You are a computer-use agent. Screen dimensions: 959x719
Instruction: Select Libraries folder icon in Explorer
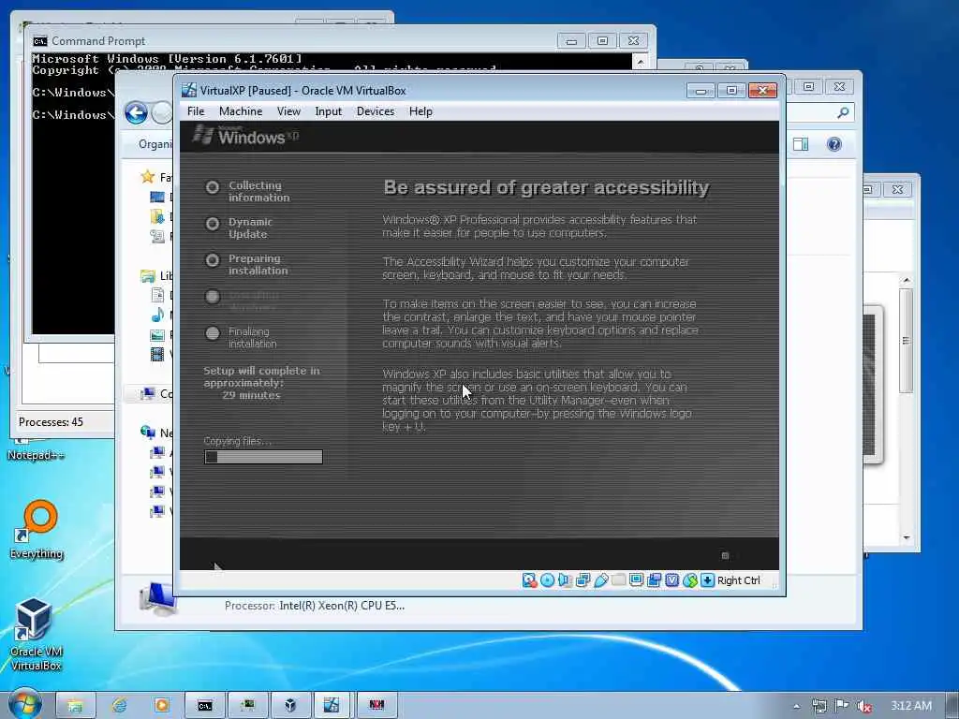tap(147, 276)
